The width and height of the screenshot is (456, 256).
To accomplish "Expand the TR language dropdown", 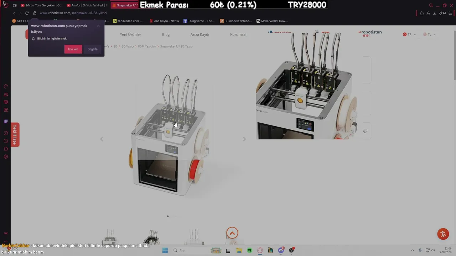I will coord(409,34).
